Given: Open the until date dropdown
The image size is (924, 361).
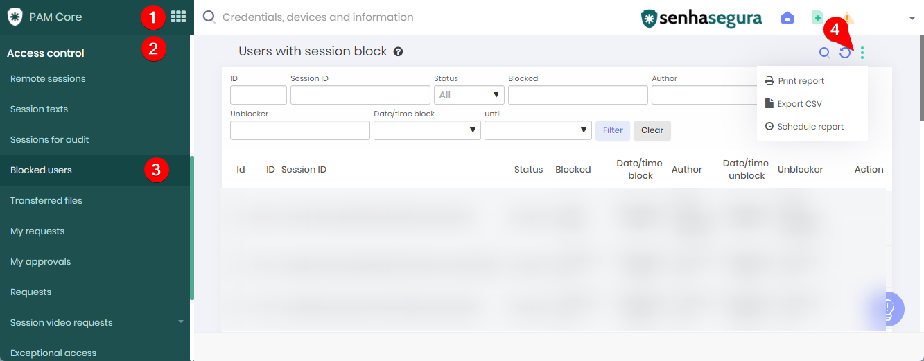Looking at the screenshot, I should [538, 130].
